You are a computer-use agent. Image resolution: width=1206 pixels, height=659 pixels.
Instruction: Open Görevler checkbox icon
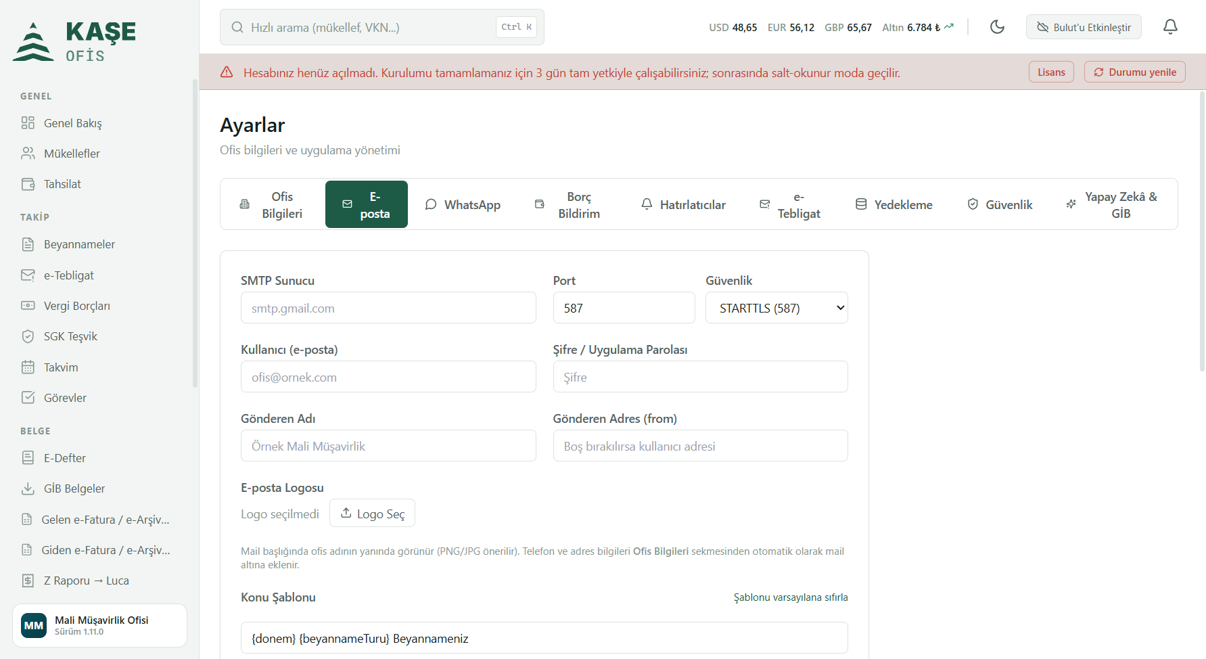28,398
